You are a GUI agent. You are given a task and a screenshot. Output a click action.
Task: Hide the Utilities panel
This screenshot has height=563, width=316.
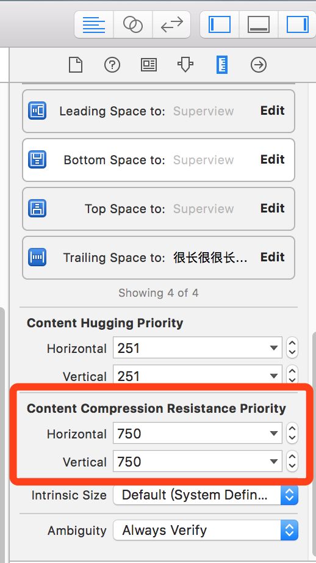coord(297,24)
